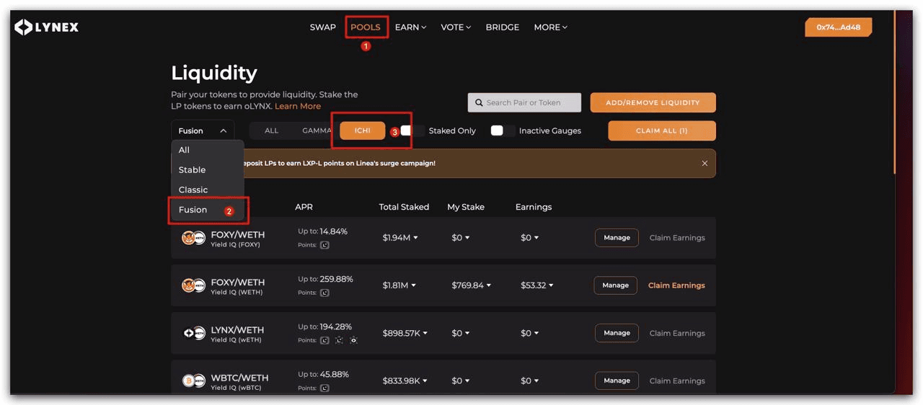Expand Earnings $0 in LYNX/WETH row
Image resolution: width=923 pixels, height=405 pixels.
point(530,333)
